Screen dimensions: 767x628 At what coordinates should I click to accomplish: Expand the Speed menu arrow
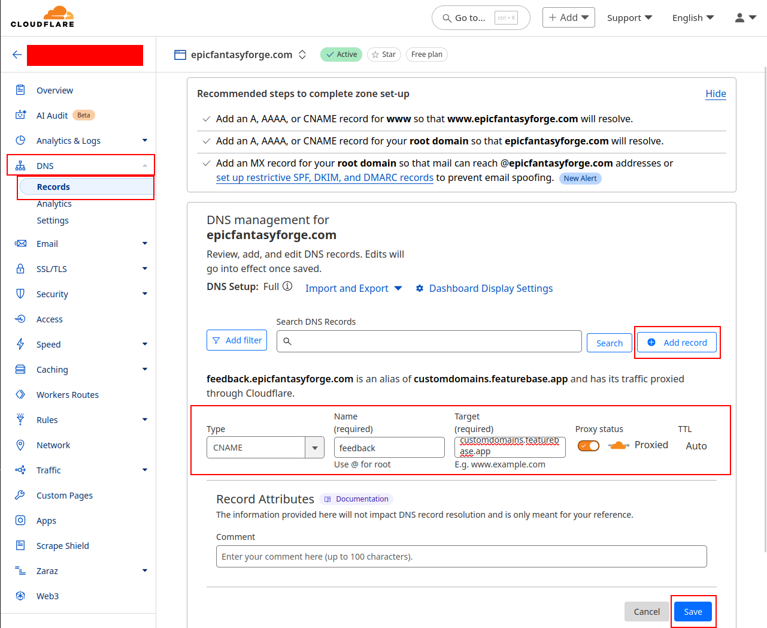point(145,344)
